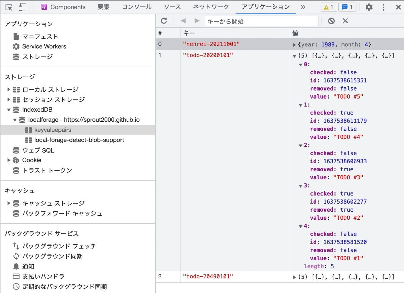Click the 値 column header
Screen dimensions: 404x293
pyautogui.click(x=347, y=33)
